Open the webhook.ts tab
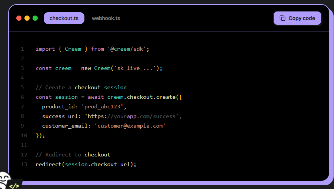 106,18
